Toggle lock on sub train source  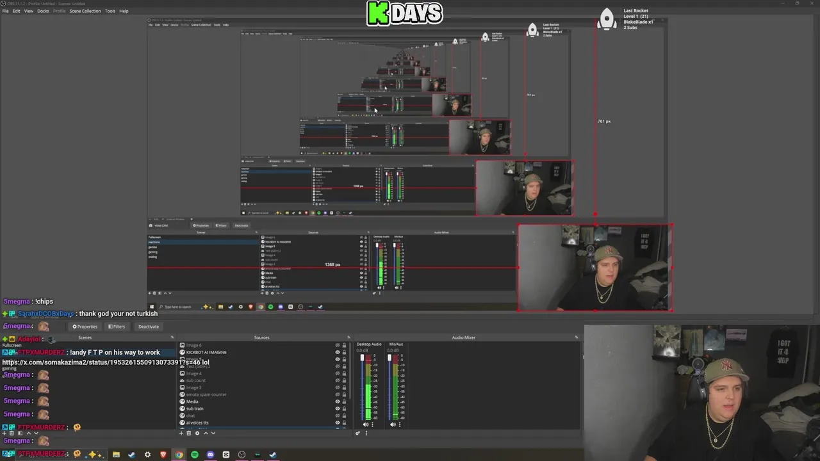point(344,408)
